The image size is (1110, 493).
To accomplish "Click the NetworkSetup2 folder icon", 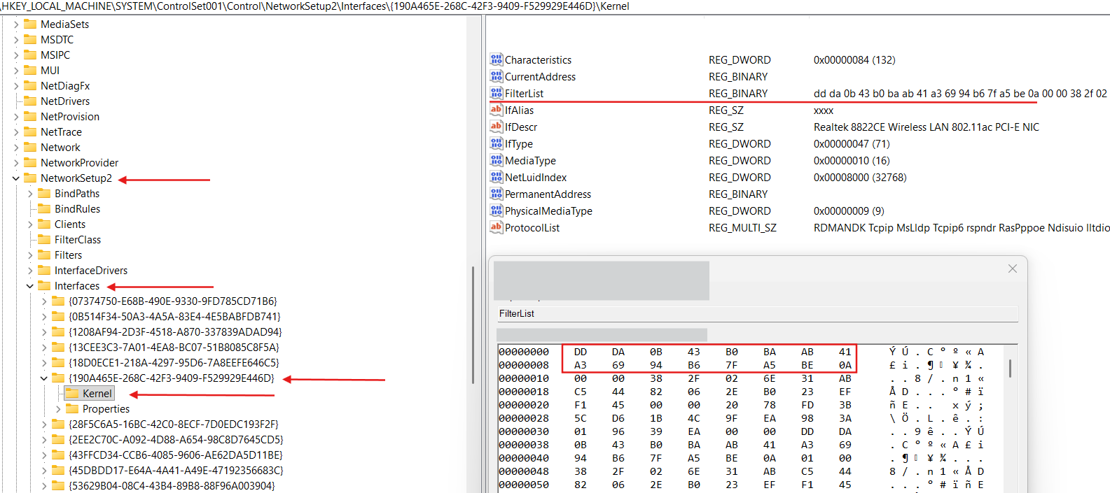I will pyautogui.click(x=30, y=178).
